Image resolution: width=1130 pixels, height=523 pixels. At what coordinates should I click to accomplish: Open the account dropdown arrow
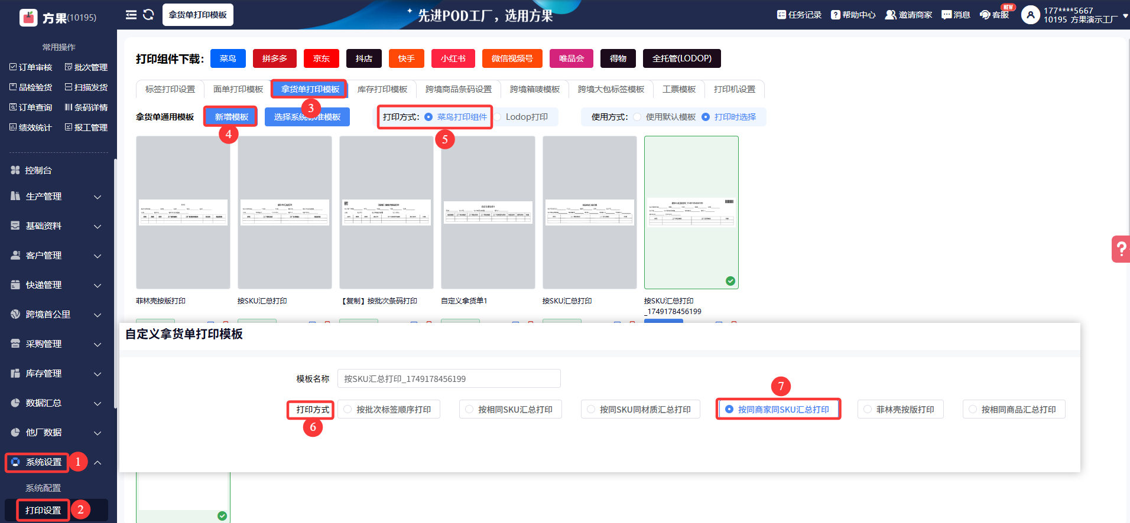point(1125,16)
